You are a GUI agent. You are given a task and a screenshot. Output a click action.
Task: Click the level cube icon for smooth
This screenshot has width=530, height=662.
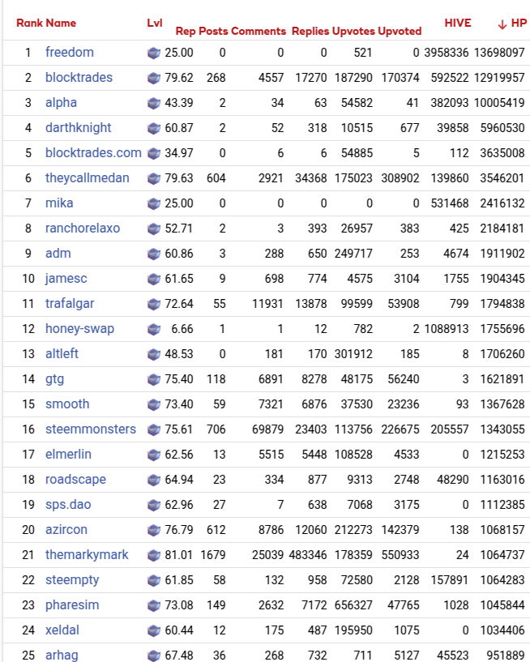154,404
